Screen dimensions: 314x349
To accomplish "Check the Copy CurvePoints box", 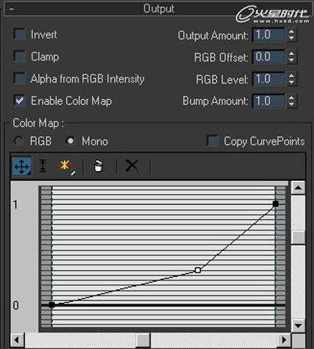I will (213, 141).
